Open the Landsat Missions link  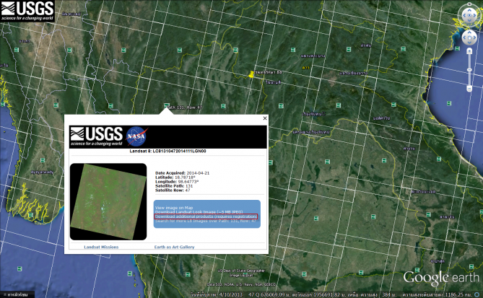101,247
